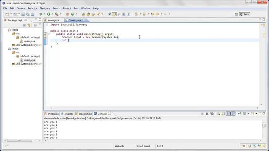Image resolution: width=269 pixels, height=151 pixels.
Task: Start debugging with the bug icon
Action: [x=41, y=14]
